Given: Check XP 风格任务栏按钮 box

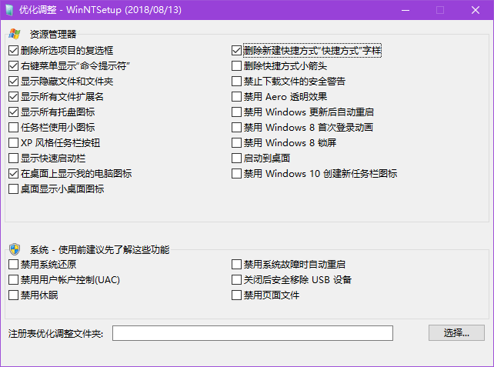Looking at the screenshot, I should click(x=14, y=143).
